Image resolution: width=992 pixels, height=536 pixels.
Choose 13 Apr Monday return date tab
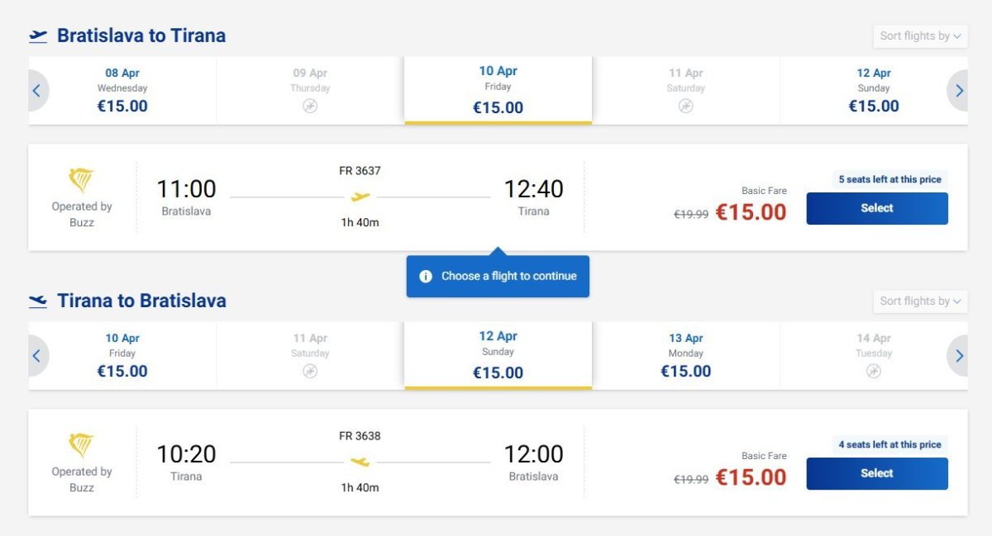[x=686, y=355]
